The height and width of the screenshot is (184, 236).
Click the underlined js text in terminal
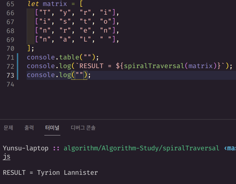point(6,156)
